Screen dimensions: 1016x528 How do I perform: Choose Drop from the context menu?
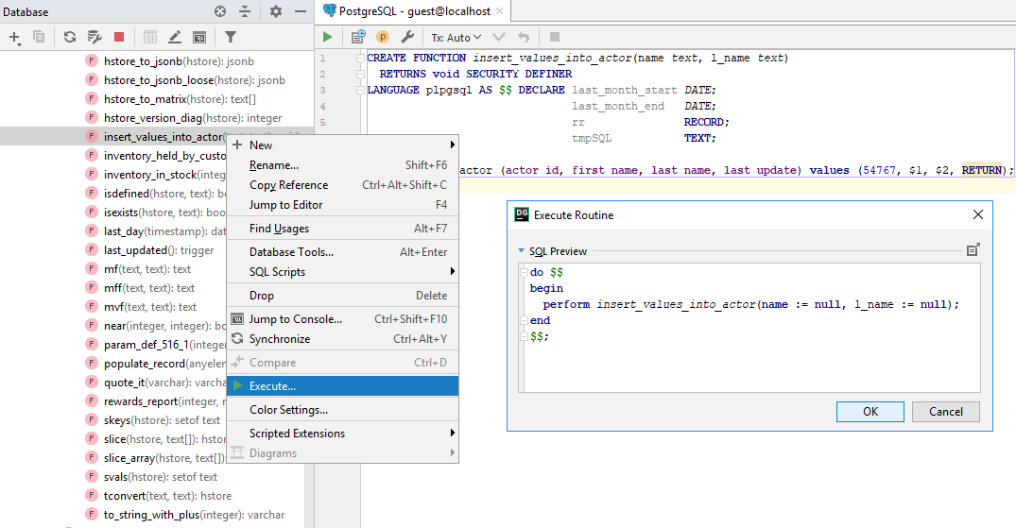pyautogui.click(x=342, y=296)
